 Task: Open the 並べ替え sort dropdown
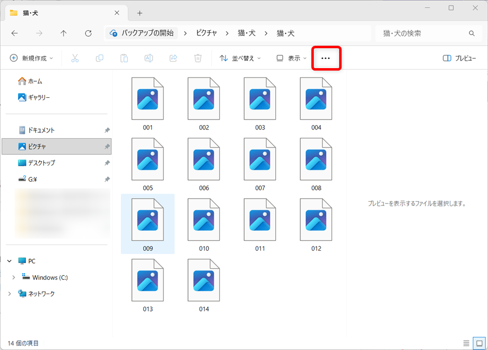tap(240, 58)
